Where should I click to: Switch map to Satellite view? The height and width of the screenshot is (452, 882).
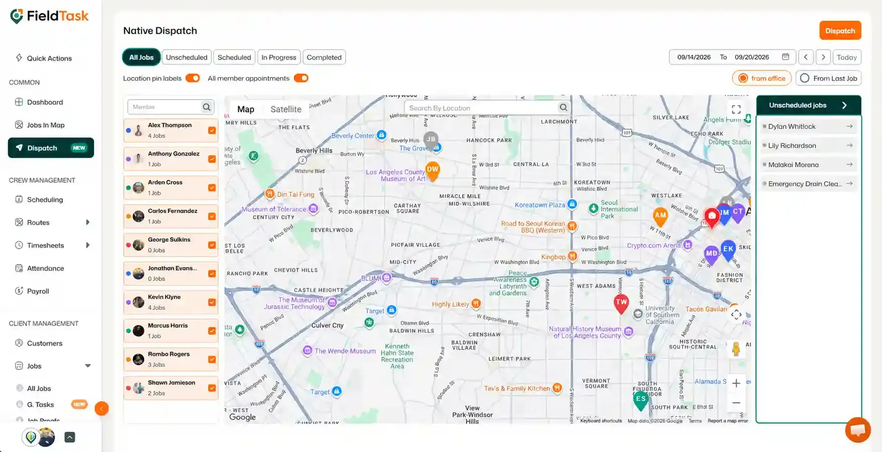pyautogui.click(x=286, y=109)
